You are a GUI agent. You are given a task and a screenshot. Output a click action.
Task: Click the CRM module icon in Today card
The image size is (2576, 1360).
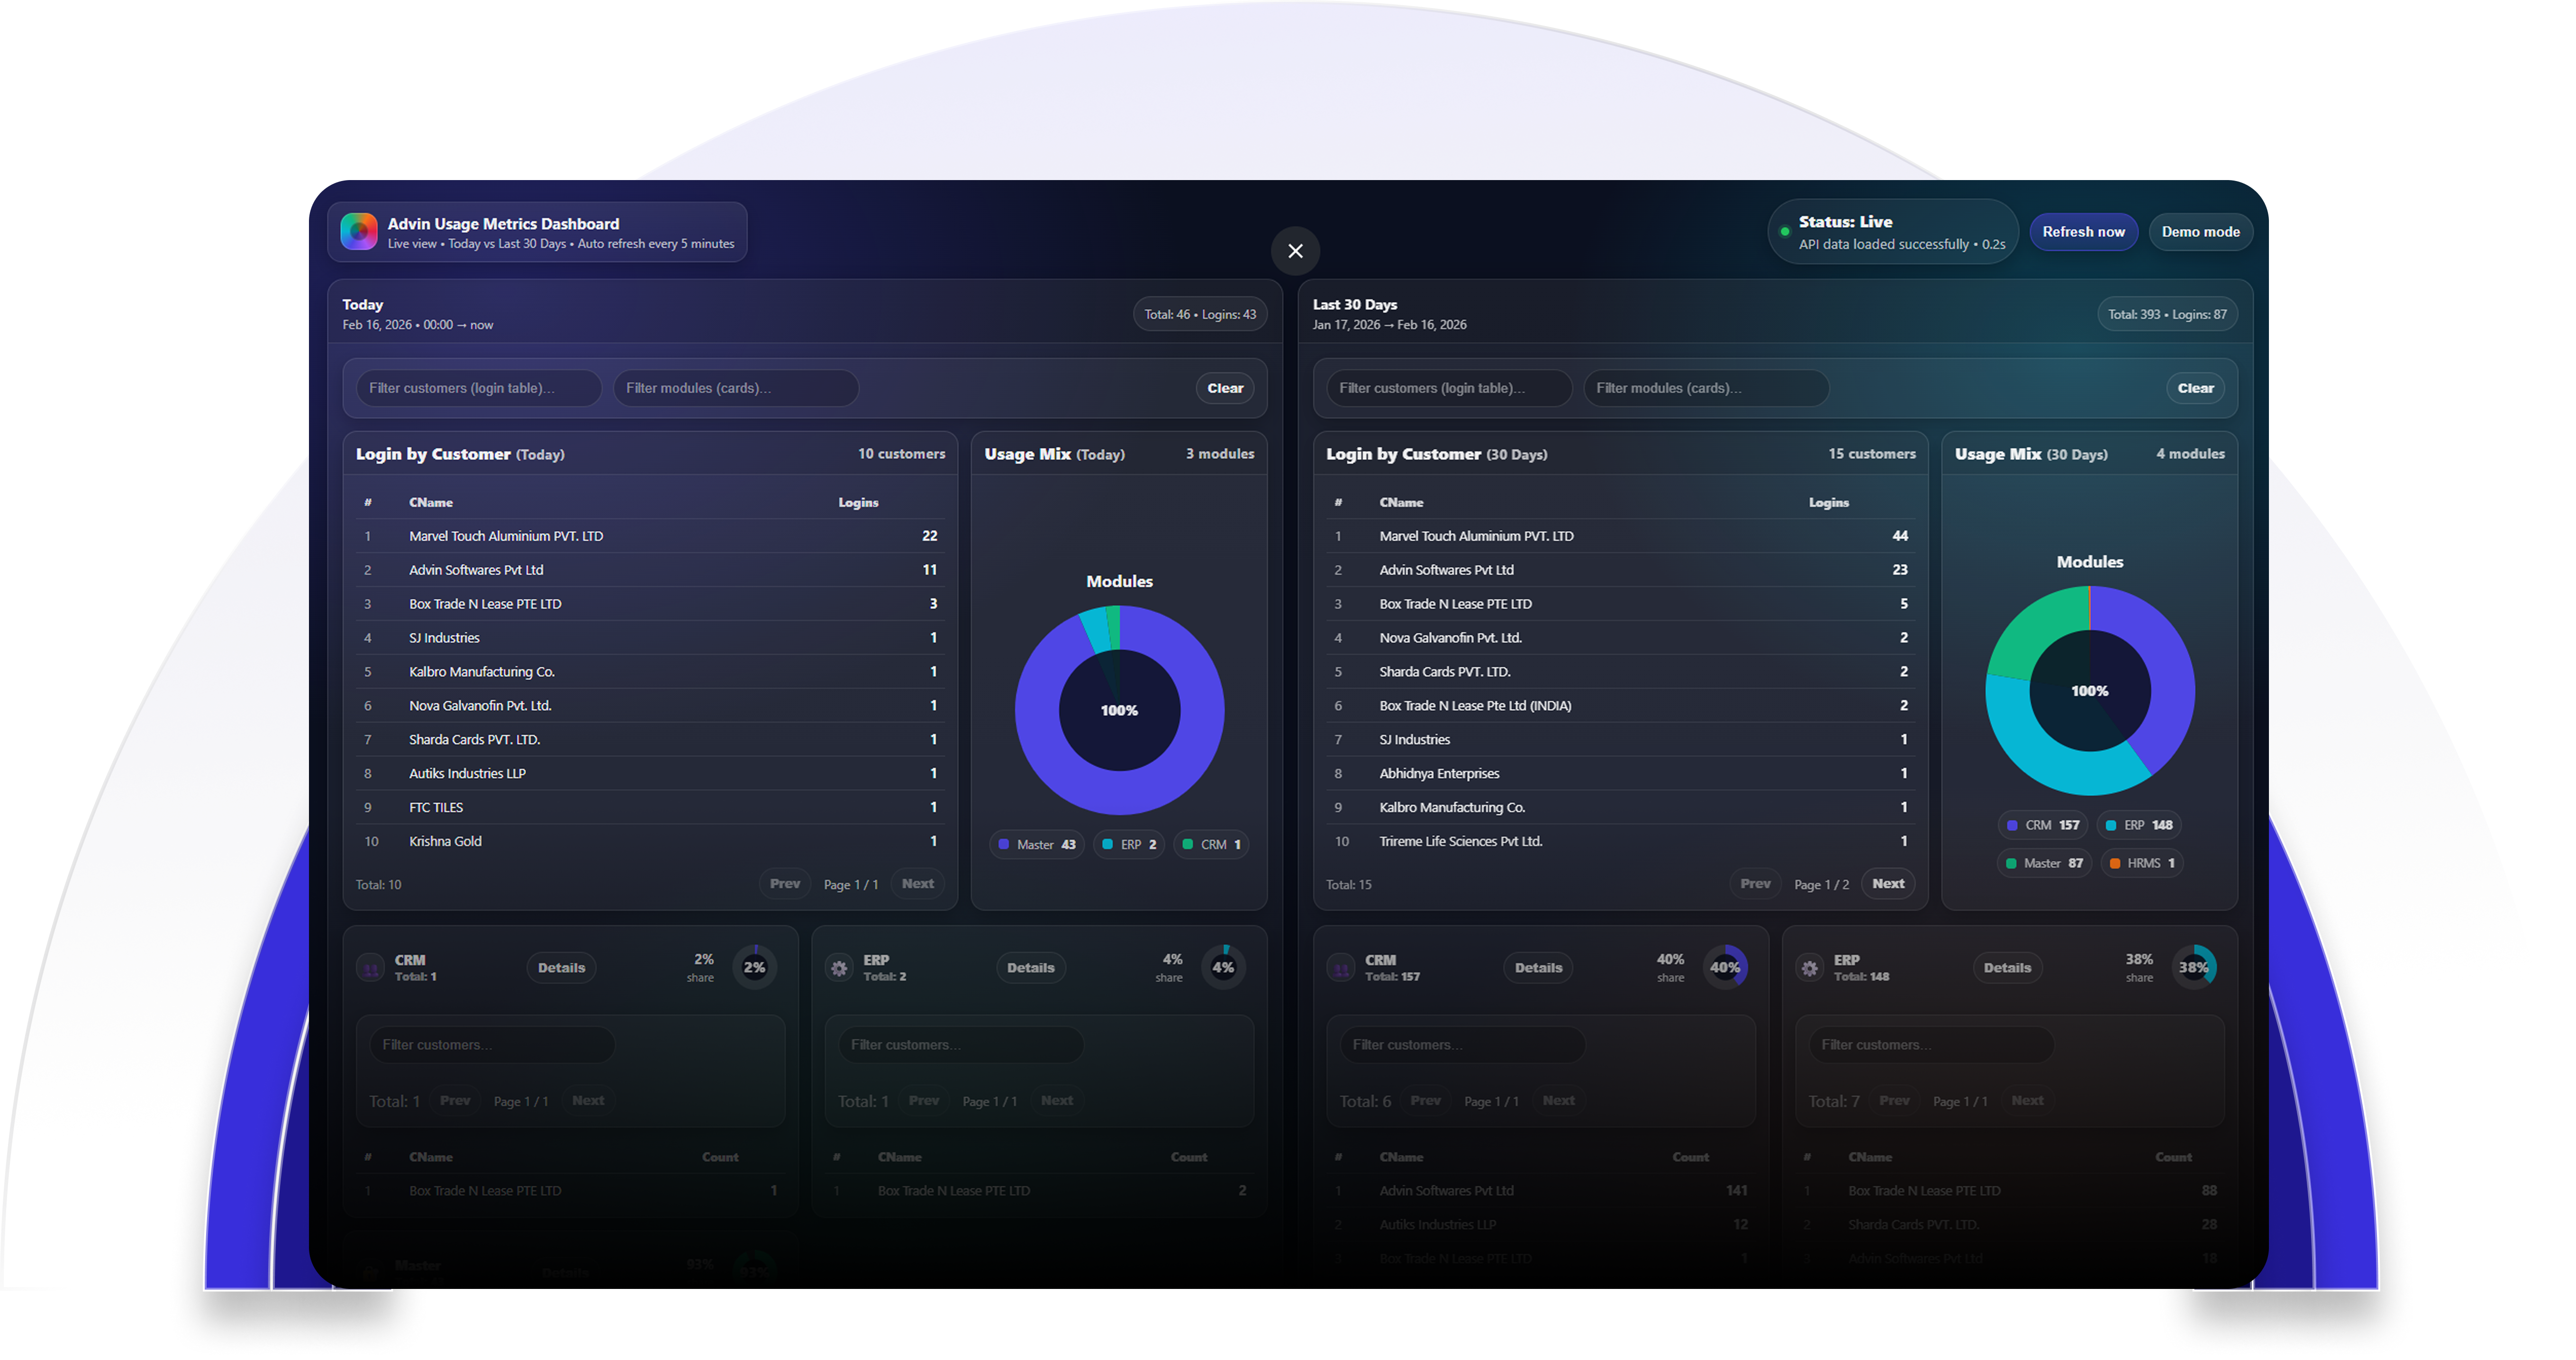coord(371,968)
